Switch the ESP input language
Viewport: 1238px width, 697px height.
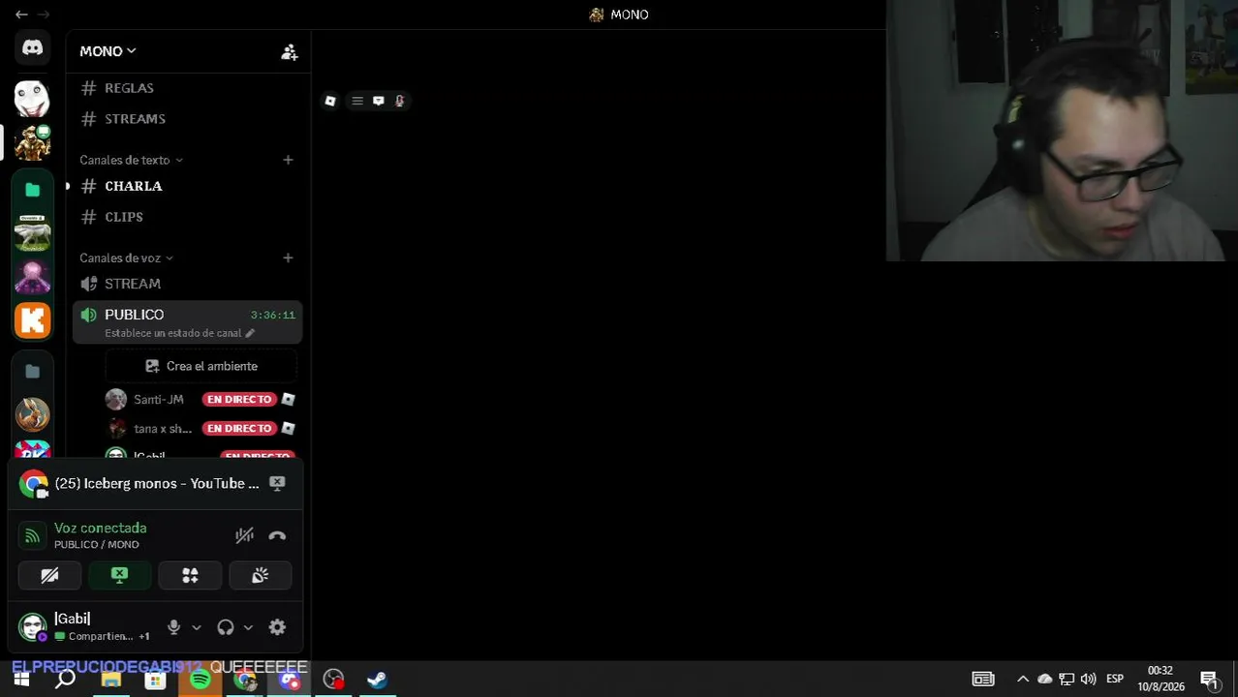click(x=1115, y=680)
